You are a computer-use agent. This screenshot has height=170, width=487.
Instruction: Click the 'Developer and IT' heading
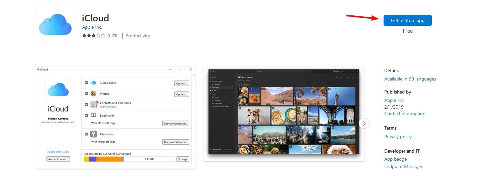(x=402, y=151)
